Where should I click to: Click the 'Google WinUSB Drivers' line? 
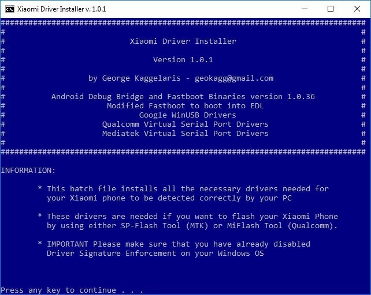[x=187, y=115]
